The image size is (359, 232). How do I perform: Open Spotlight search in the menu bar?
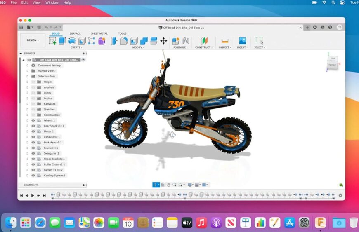point(333,2)
